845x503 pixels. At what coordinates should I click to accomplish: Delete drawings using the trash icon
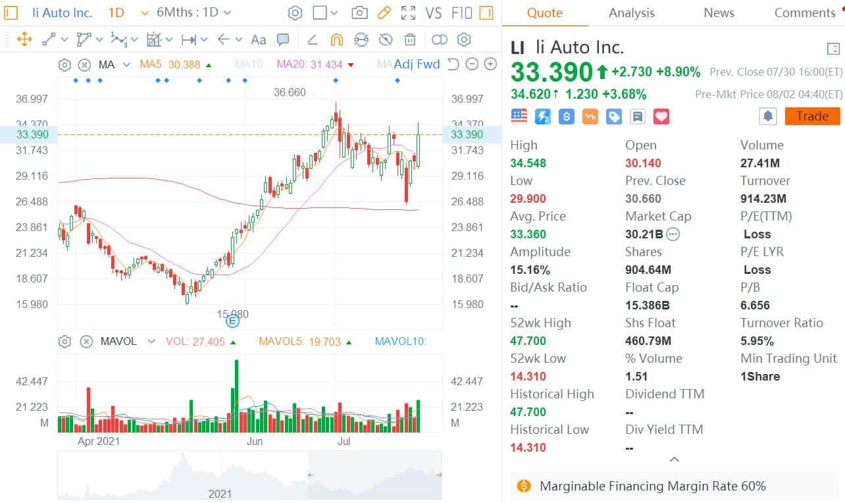tap(410, 40)
